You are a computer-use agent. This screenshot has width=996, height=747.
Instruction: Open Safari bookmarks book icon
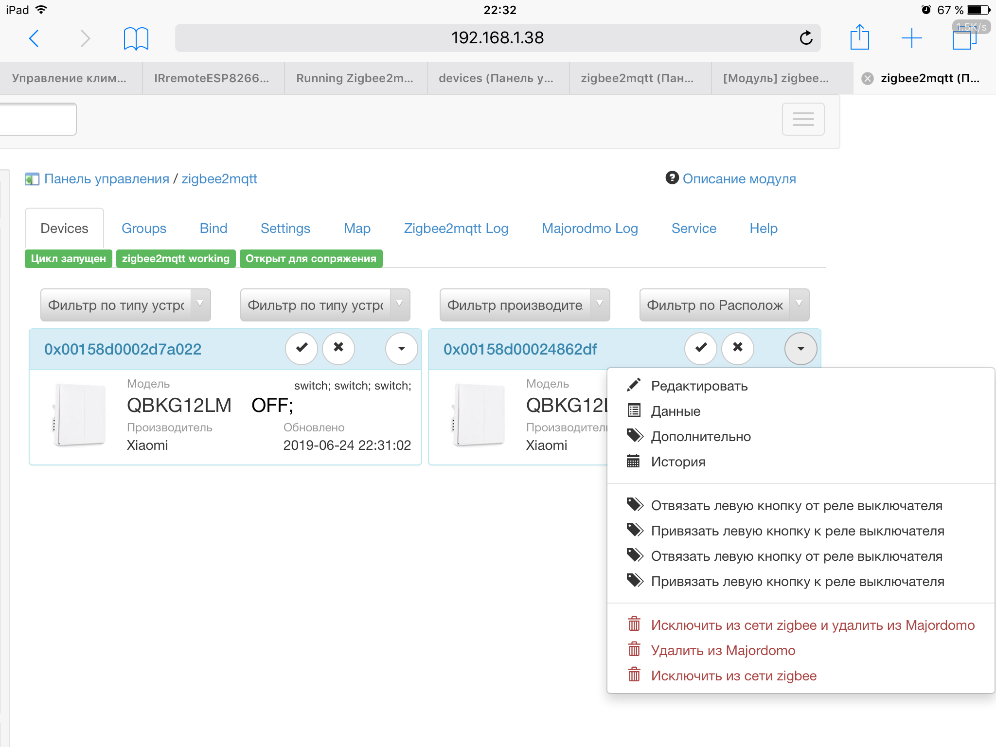[x=136, y=38]
